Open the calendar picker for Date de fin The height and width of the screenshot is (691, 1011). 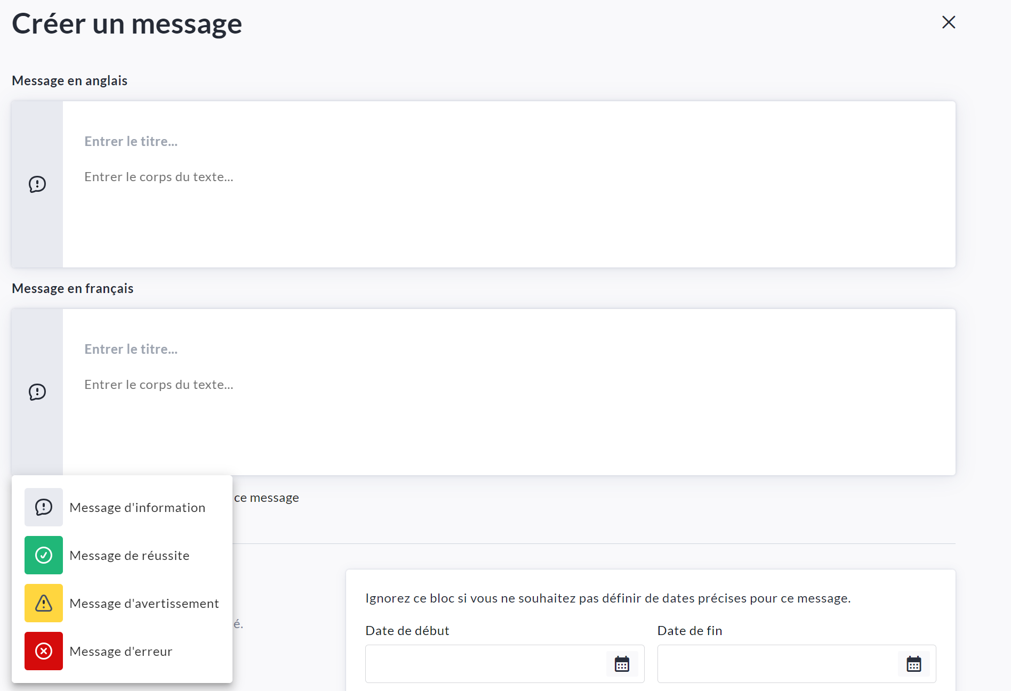(913, 664)
